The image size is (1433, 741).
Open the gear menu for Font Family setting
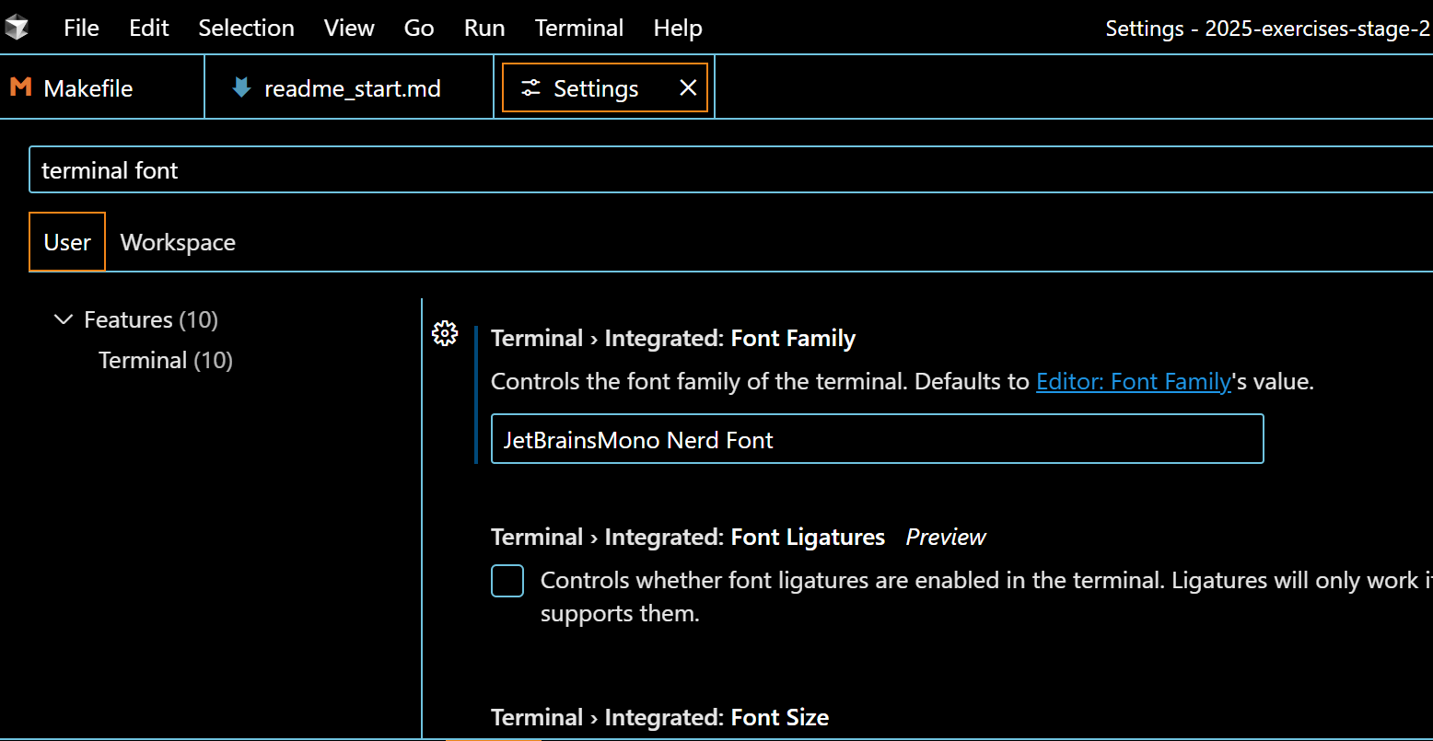click(x=445, y=334)
